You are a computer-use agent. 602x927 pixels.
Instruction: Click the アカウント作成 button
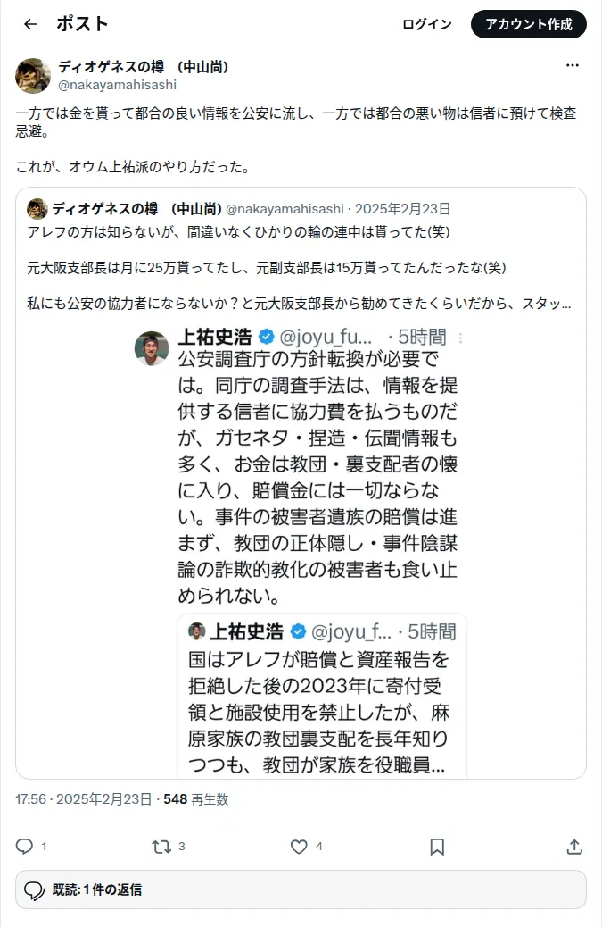(528, 24)
